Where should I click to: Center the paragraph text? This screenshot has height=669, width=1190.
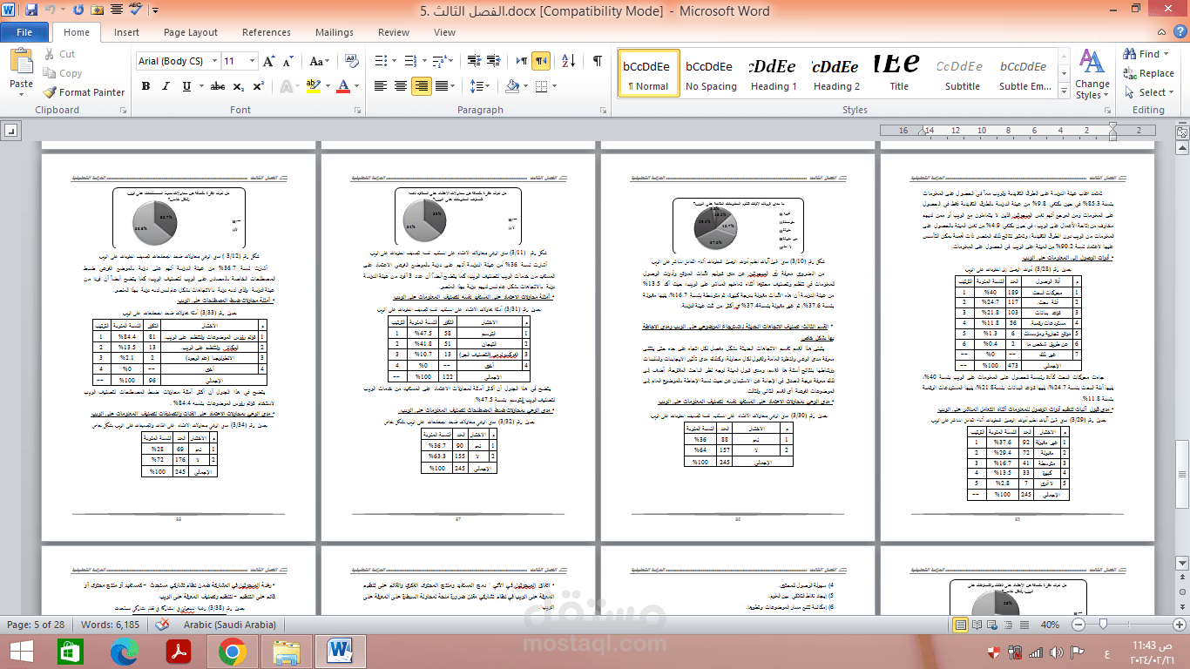pos(401,86)
